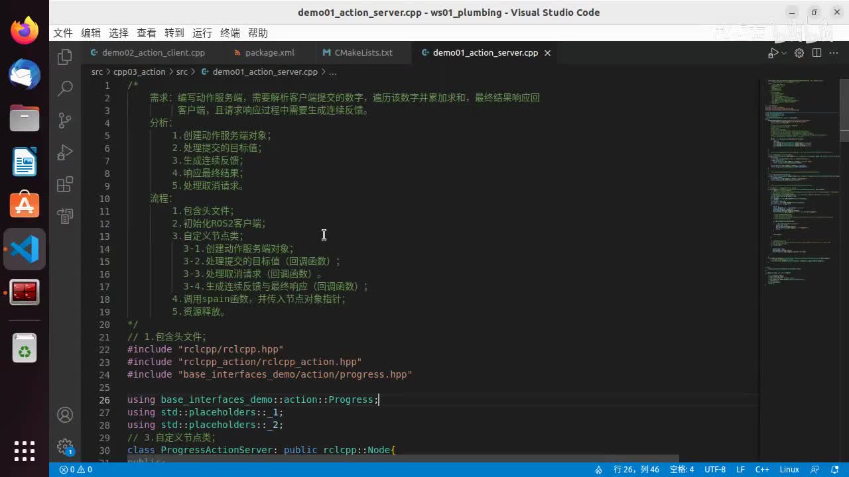The height and width of the screenshot is (477, 849).
Task: Open the 帮助 menu
Action: pyautogui.click(x=258, y=33)
